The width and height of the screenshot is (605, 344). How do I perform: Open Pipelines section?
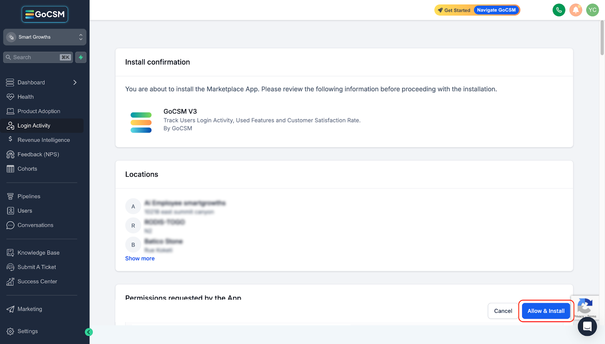click(x=29, y=196)
